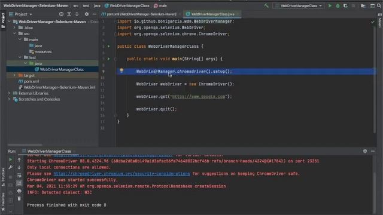The height and width of the screenshot is (215, 383).
Task: Toggle Scroll to End in Run console
Action: [x=19, y=183]
